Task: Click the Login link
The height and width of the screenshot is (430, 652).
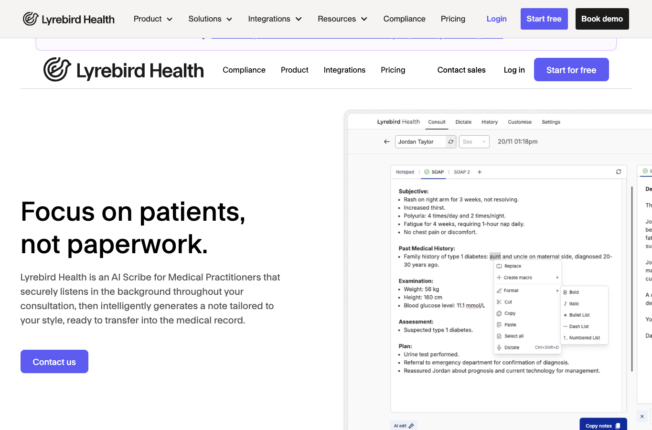Action: [497, 19]
